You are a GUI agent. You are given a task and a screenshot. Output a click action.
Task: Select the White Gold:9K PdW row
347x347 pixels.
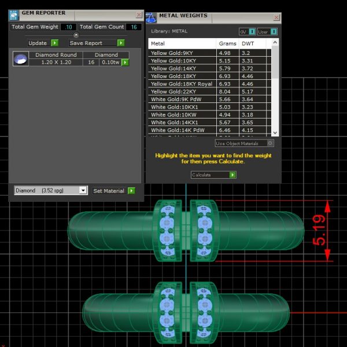209,99
